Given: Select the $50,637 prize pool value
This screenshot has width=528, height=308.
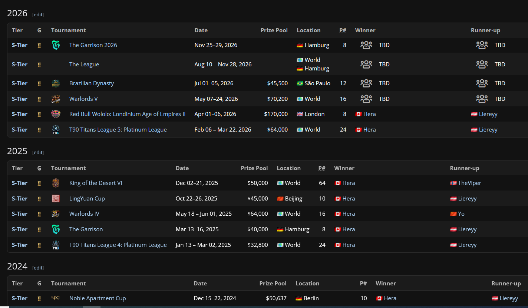Looking at the screenshot, I should click(276, 298).
